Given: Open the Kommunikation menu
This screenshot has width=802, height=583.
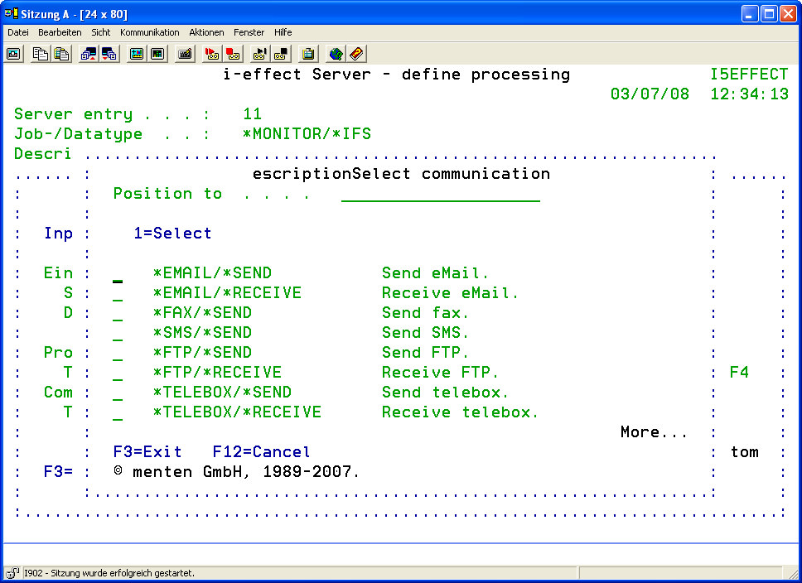Looking at the screenshot, I should click(149, 32).
